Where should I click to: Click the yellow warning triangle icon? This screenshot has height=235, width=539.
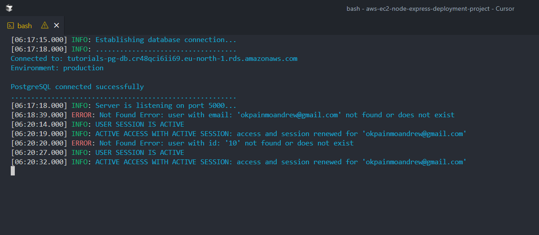[x=44, y=26]
